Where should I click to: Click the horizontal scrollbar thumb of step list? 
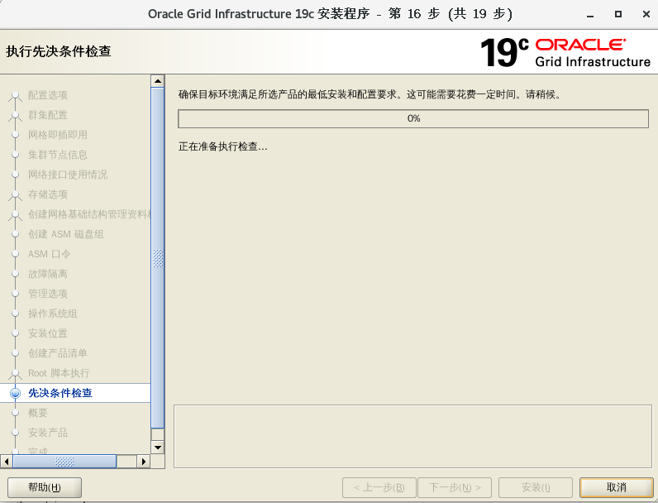click(64, 462)
